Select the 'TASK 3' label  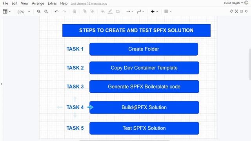pos(75,87)
